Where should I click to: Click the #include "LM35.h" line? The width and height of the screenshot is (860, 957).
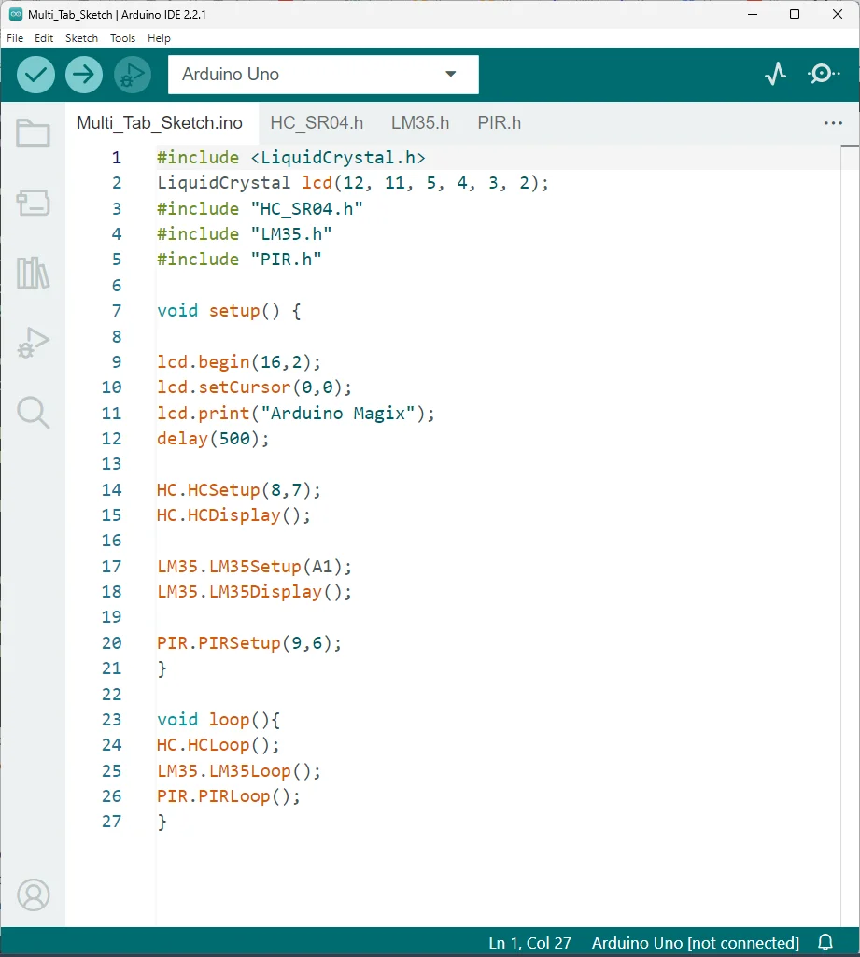tap(244, 234)
